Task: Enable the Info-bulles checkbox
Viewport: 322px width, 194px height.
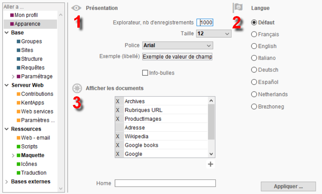Action: pyautogui.click(x=145, y=73)
